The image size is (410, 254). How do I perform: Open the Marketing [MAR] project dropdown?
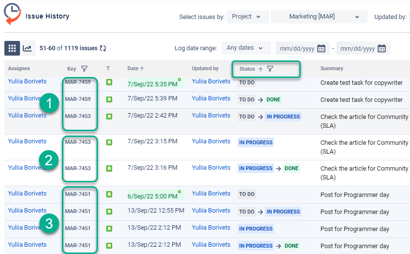point(319,17)
